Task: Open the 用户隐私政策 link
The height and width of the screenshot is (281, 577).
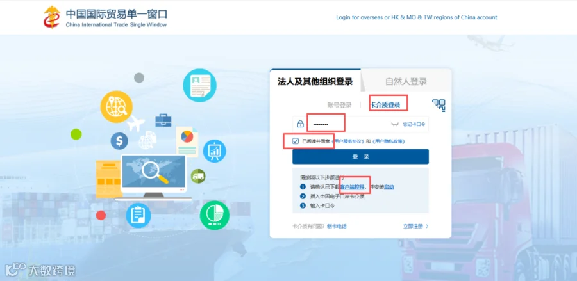Action: [389, 141]
